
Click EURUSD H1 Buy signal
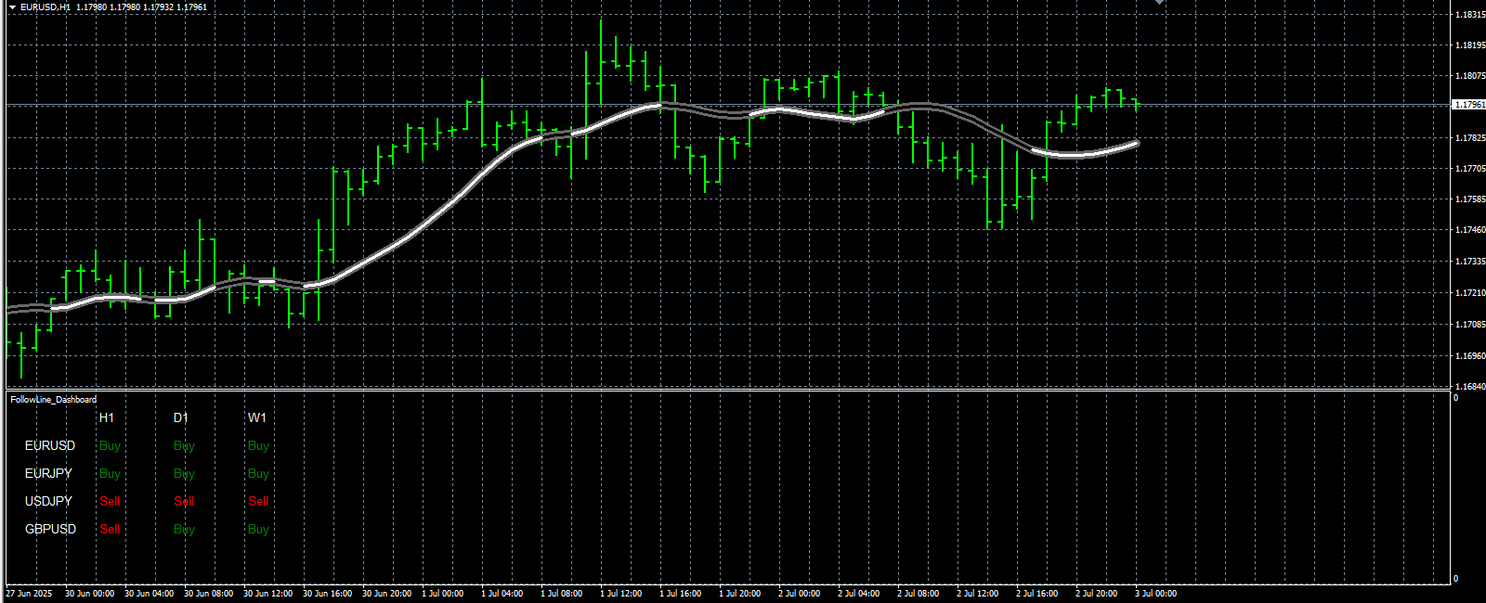(x=110, y=446)
